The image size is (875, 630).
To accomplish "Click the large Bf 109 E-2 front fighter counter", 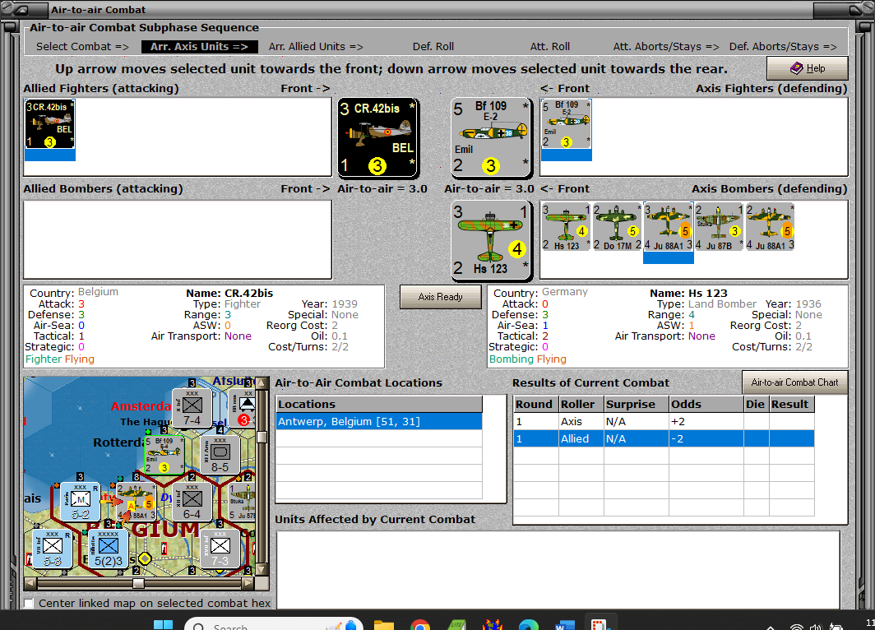I will coord(490,137).
